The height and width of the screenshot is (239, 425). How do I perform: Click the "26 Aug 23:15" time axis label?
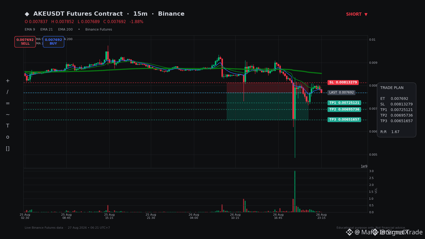pyautogui.click(x=321, y=216)
